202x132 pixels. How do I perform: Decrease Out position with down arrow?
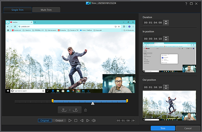click(x=166, y=88)
